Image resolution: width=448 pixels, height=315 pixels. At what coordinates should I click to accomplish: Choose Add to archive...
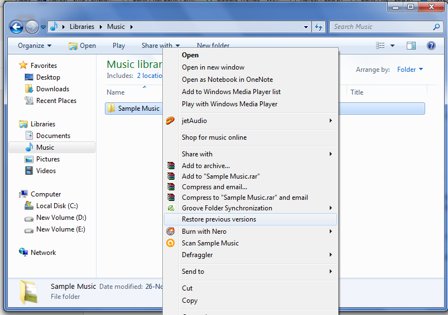(x=251, y=166)
